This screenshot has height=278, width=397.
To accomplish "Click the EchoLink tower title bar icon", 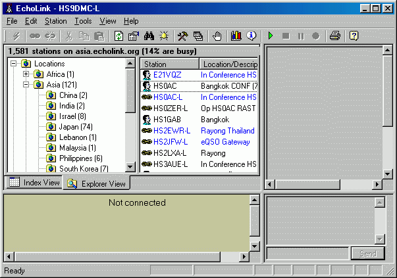I will pyautogui.click(x=9, y=9).
